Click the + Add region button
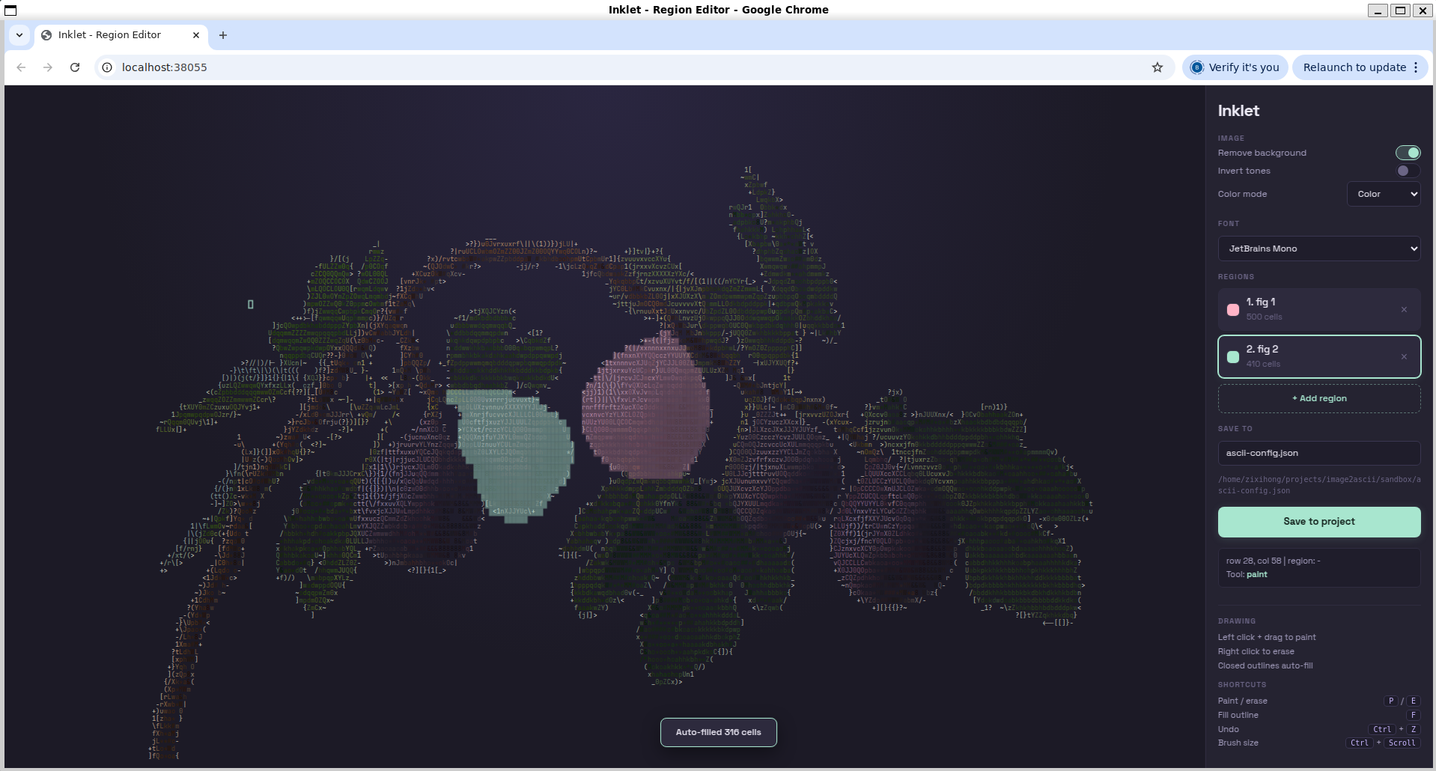 pyautogui.click(x=1318, y=398)
